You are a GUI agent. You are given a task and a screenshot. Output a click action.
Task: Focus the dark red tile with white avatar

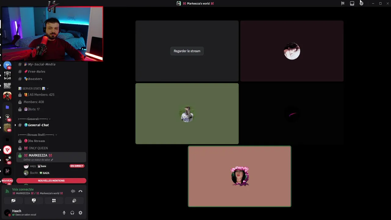pos(292,51)
